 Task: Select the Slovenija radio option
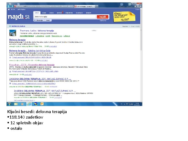(35, 20)
